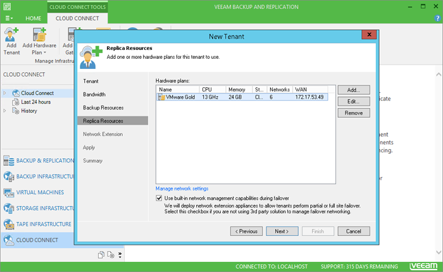Click the WAN address 172.17.53.49 cell
Image resolution: width=443 pixels, height=272 pixels.
coord(309,97)
